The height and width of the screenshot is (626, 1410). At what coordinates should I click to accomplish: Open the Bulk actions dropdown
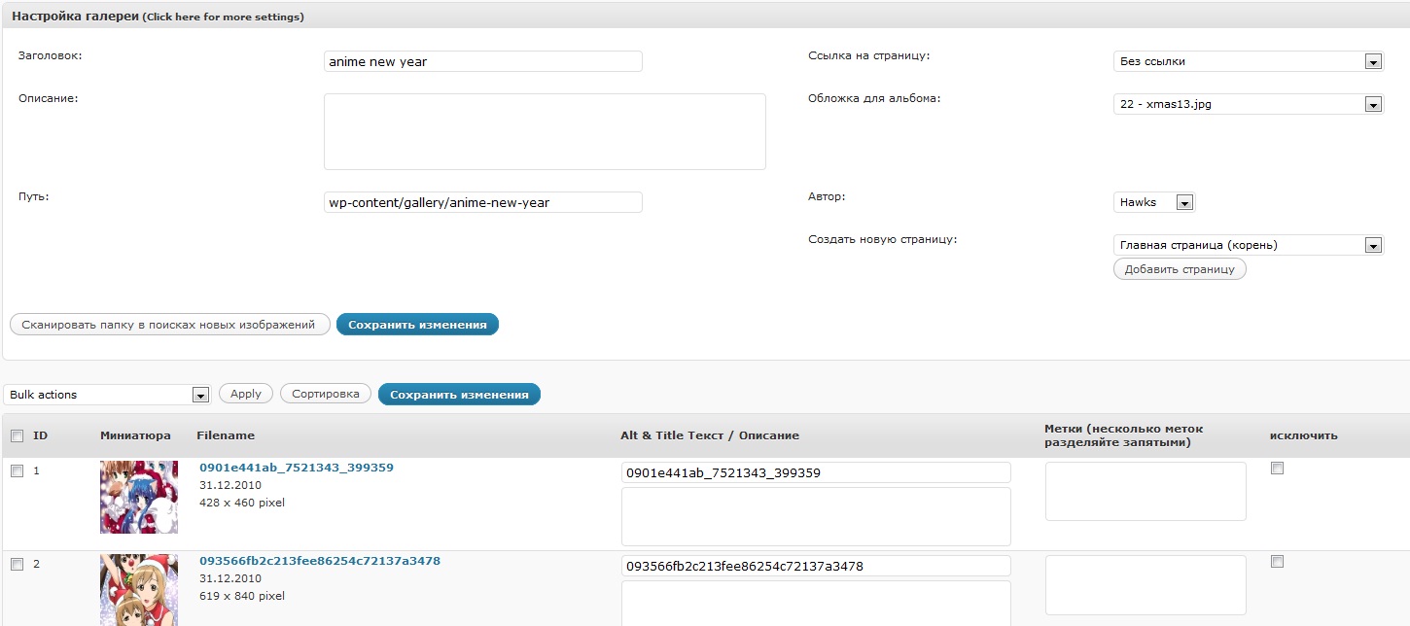click(107, 395)
